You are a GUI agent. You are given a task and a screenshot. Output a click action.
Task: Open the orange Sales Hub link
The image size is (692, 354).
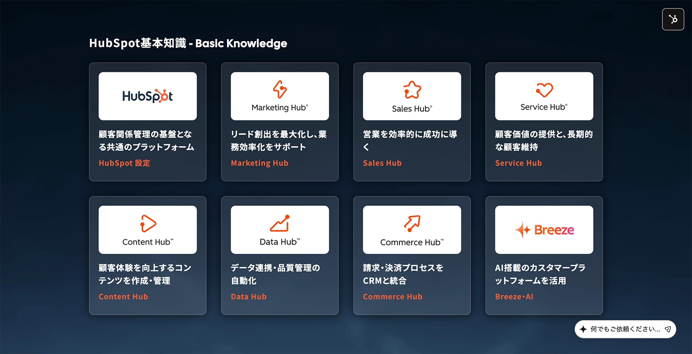point(382,163)
